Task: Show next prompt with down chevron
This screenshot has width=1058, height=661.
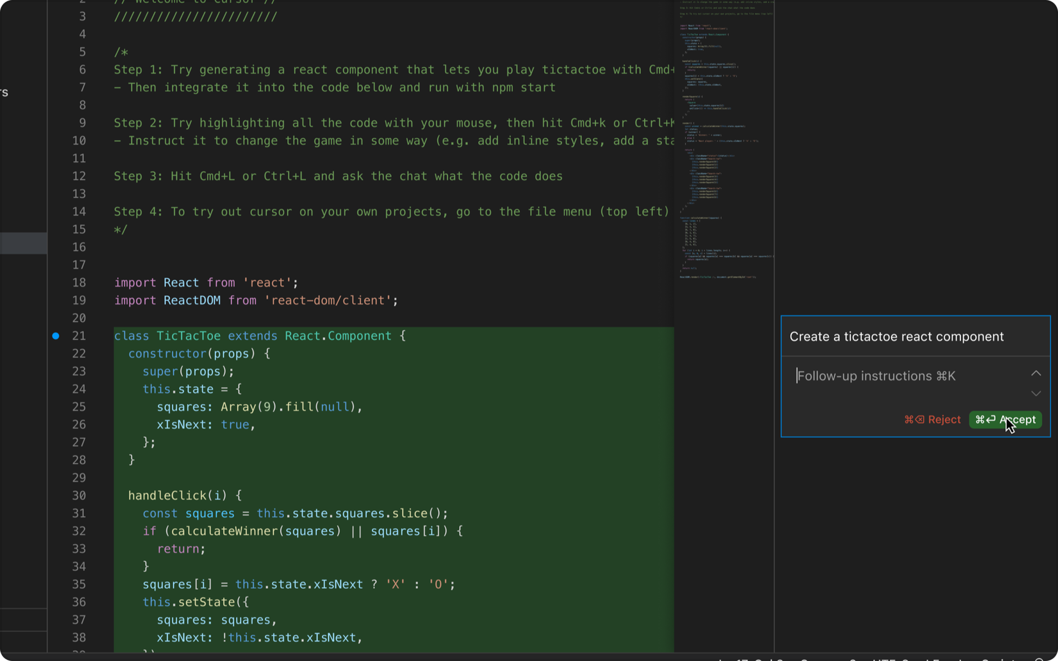Action: pos(1036,393)
